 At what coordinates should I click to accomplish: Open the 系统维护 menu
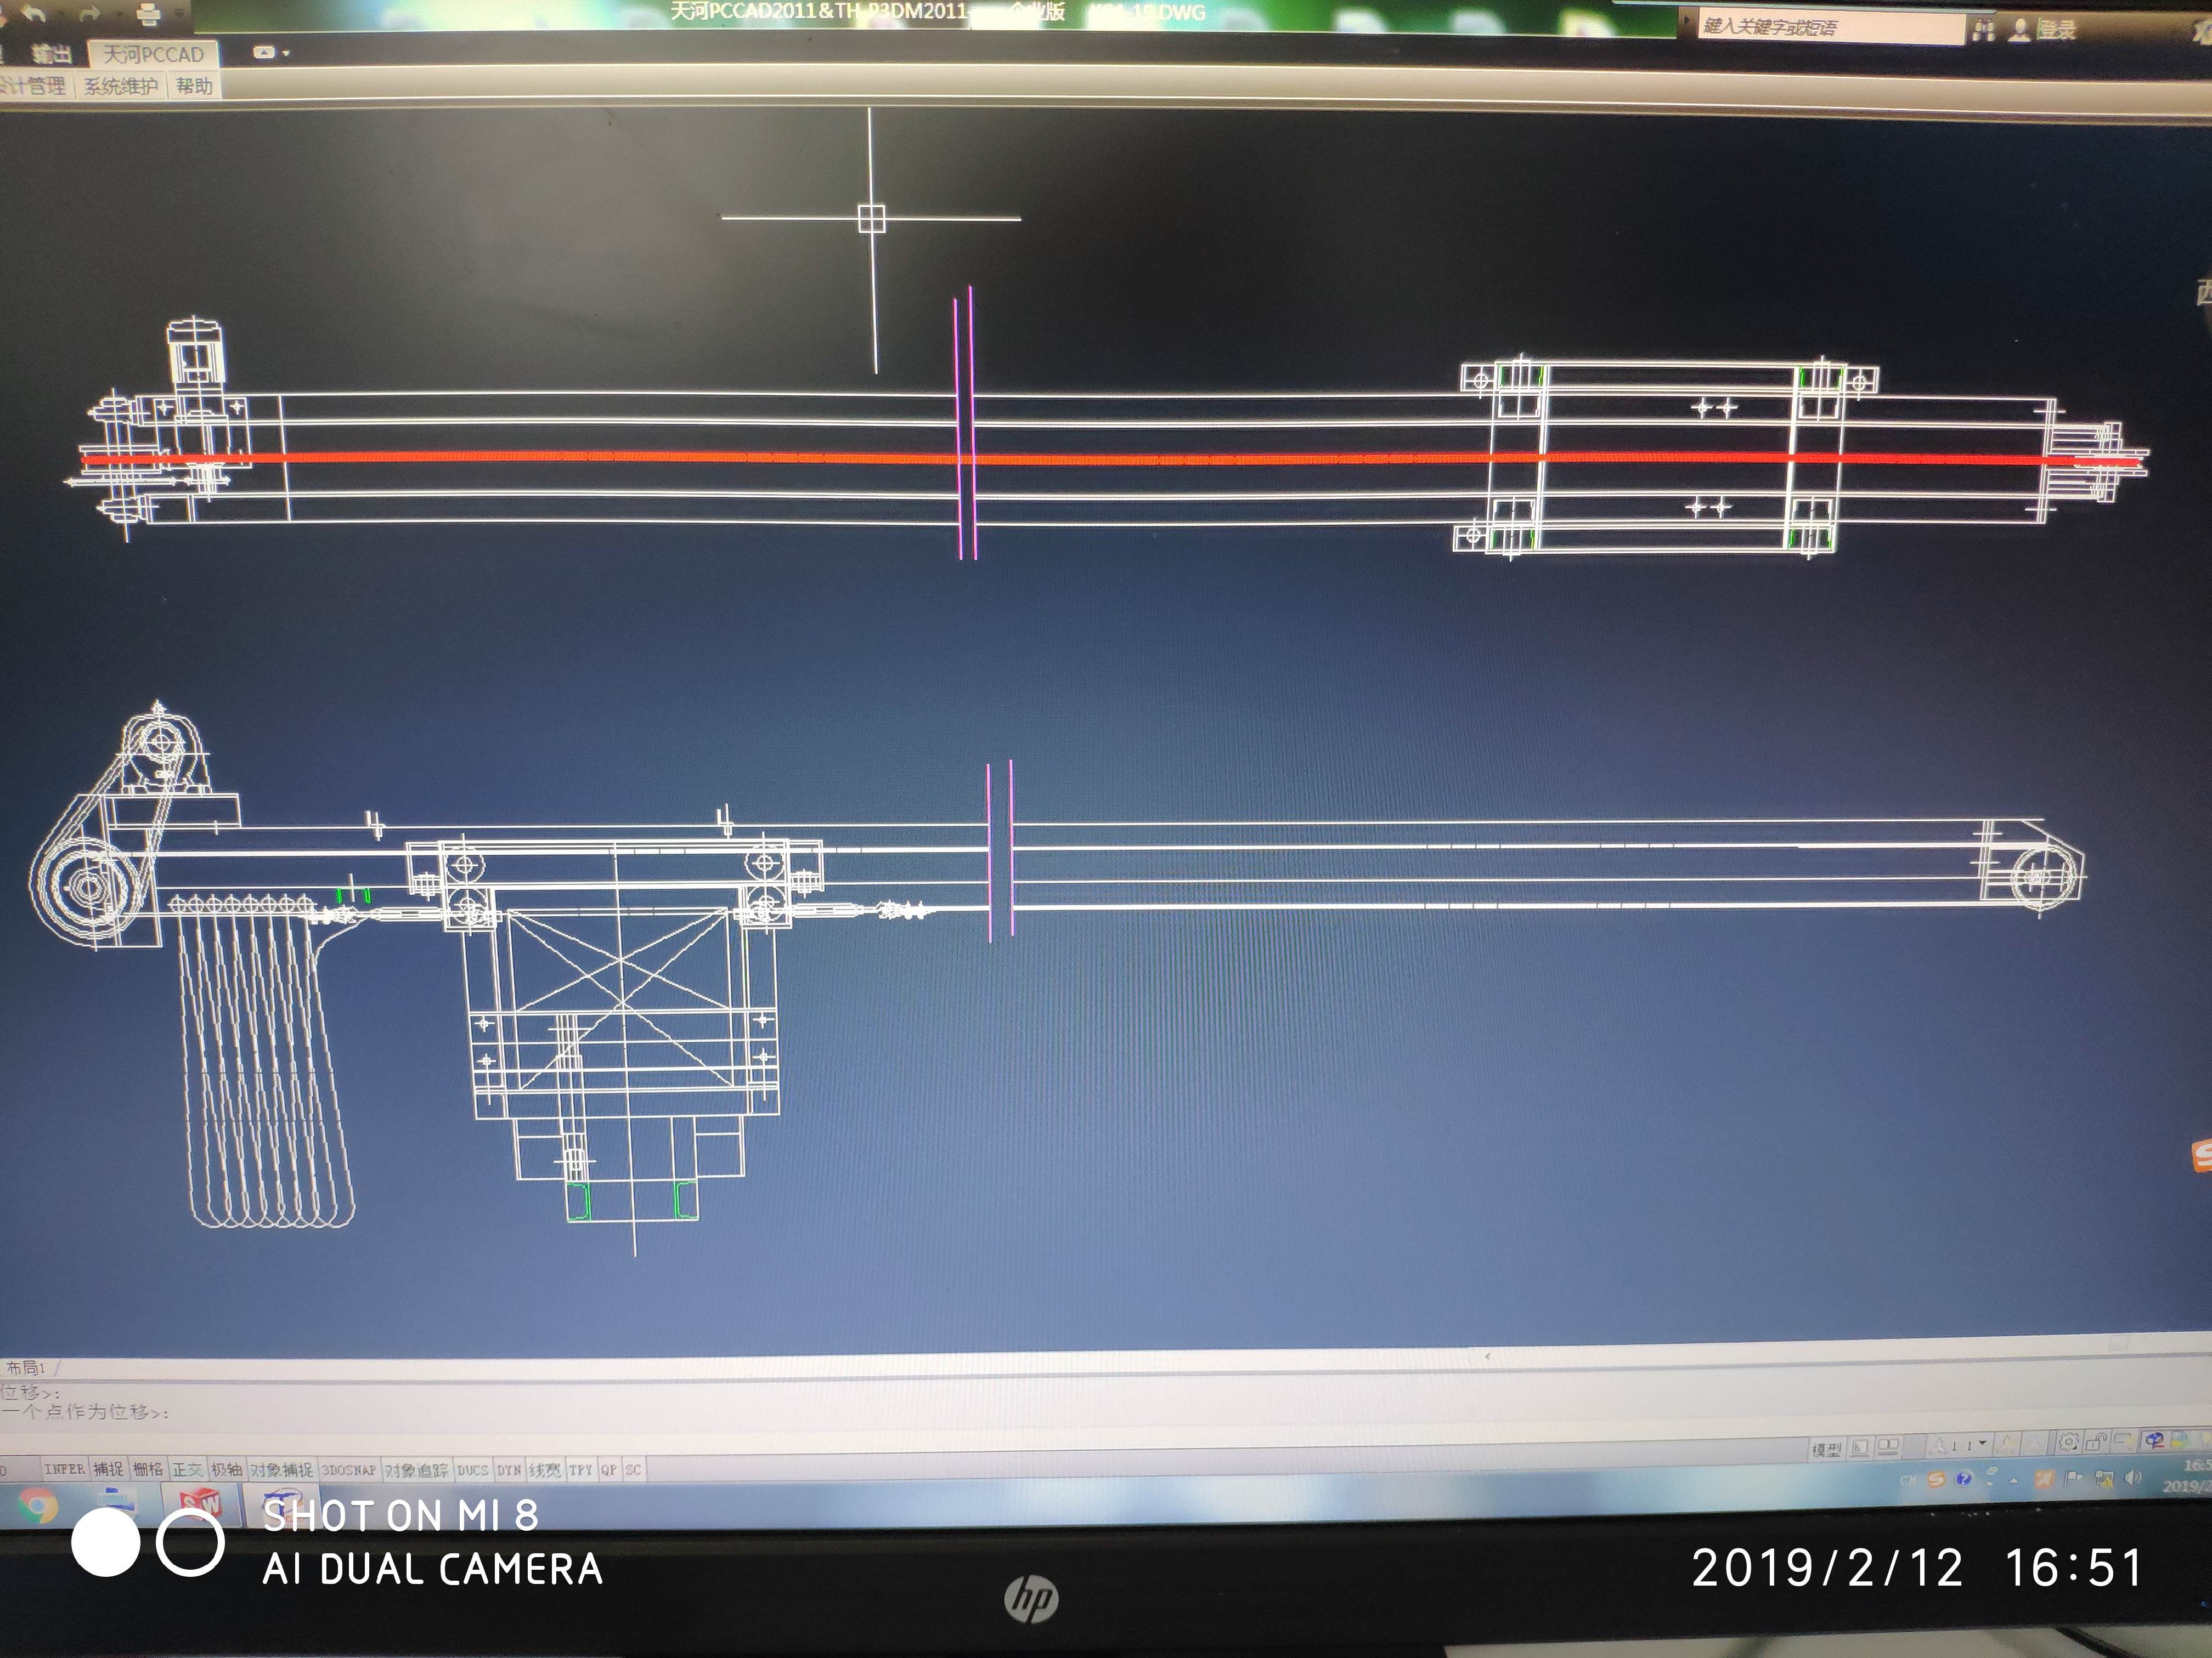pos(120,86)
